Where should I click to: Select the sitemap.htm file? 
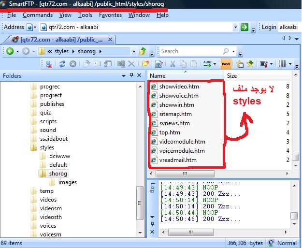pyautogui.click(x=175, y=114)
